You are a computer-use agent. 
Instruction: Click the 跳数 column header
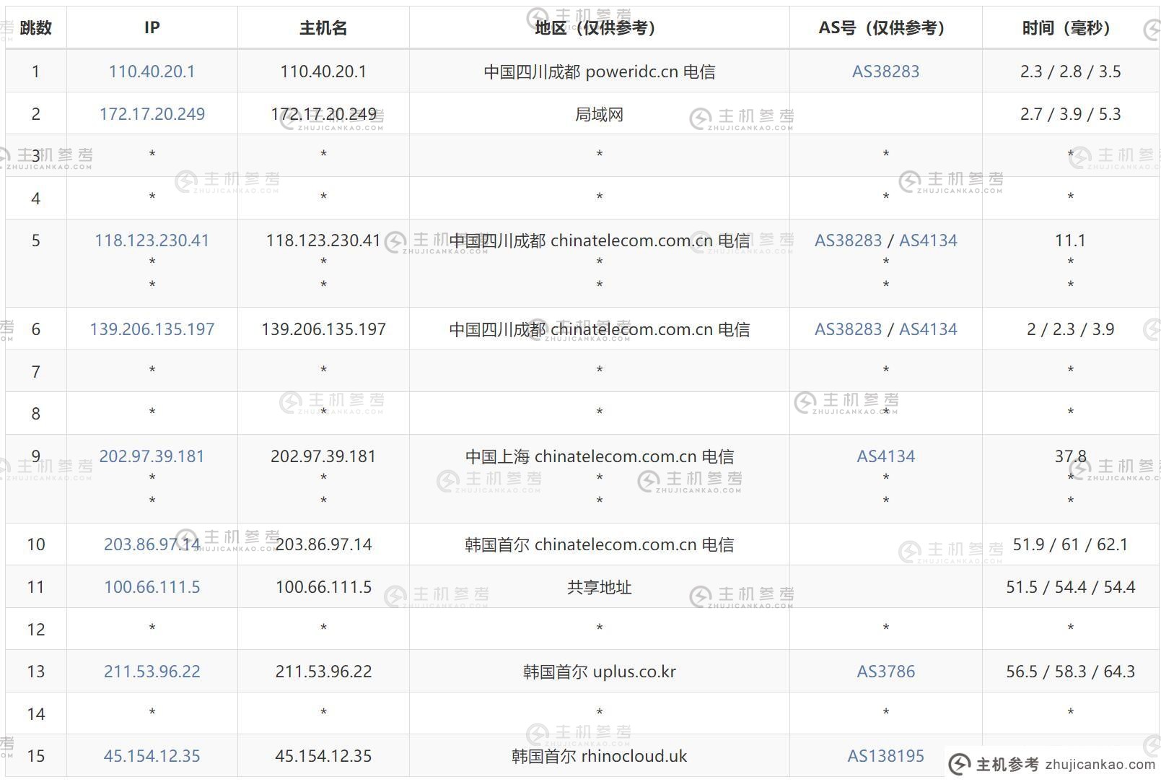35,27
